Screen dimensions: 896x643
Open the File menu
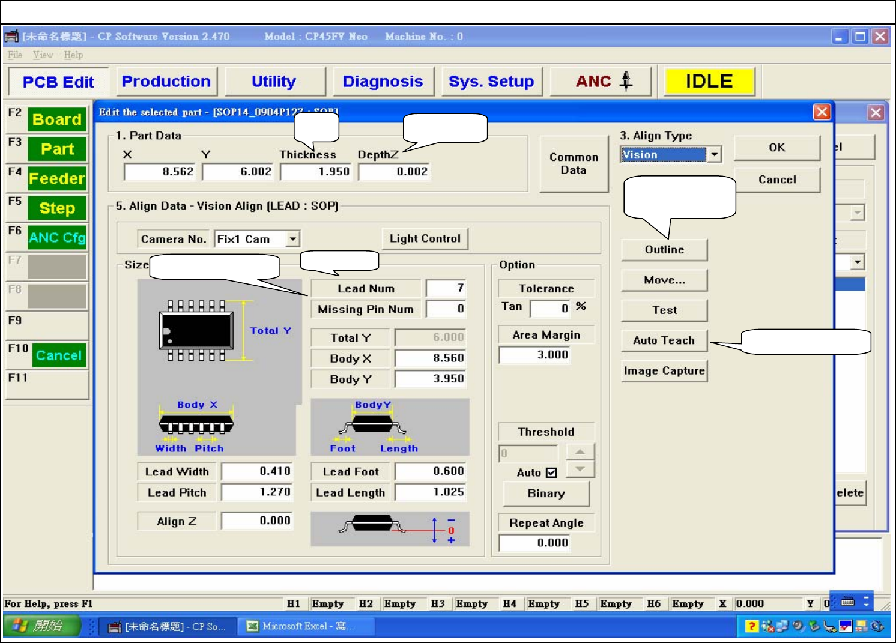[x=15, y=55]
